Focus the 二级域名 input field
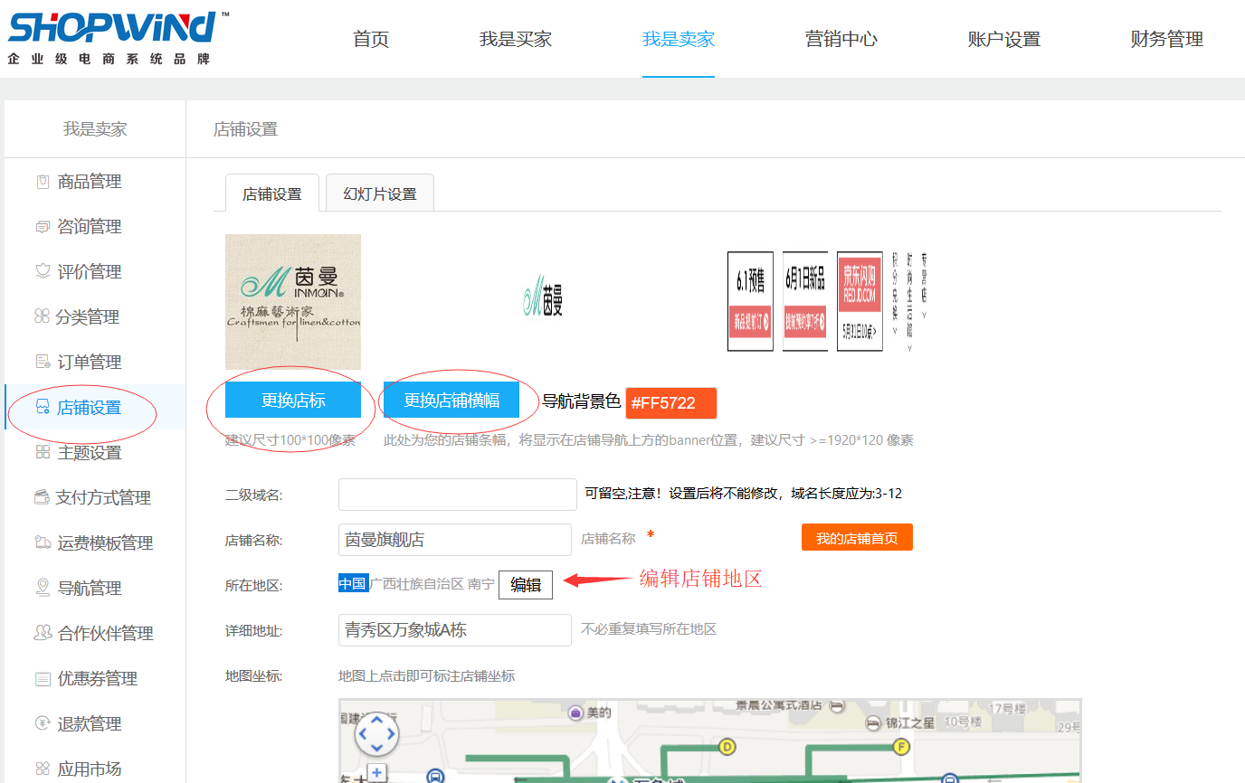 tap(458, 495)
